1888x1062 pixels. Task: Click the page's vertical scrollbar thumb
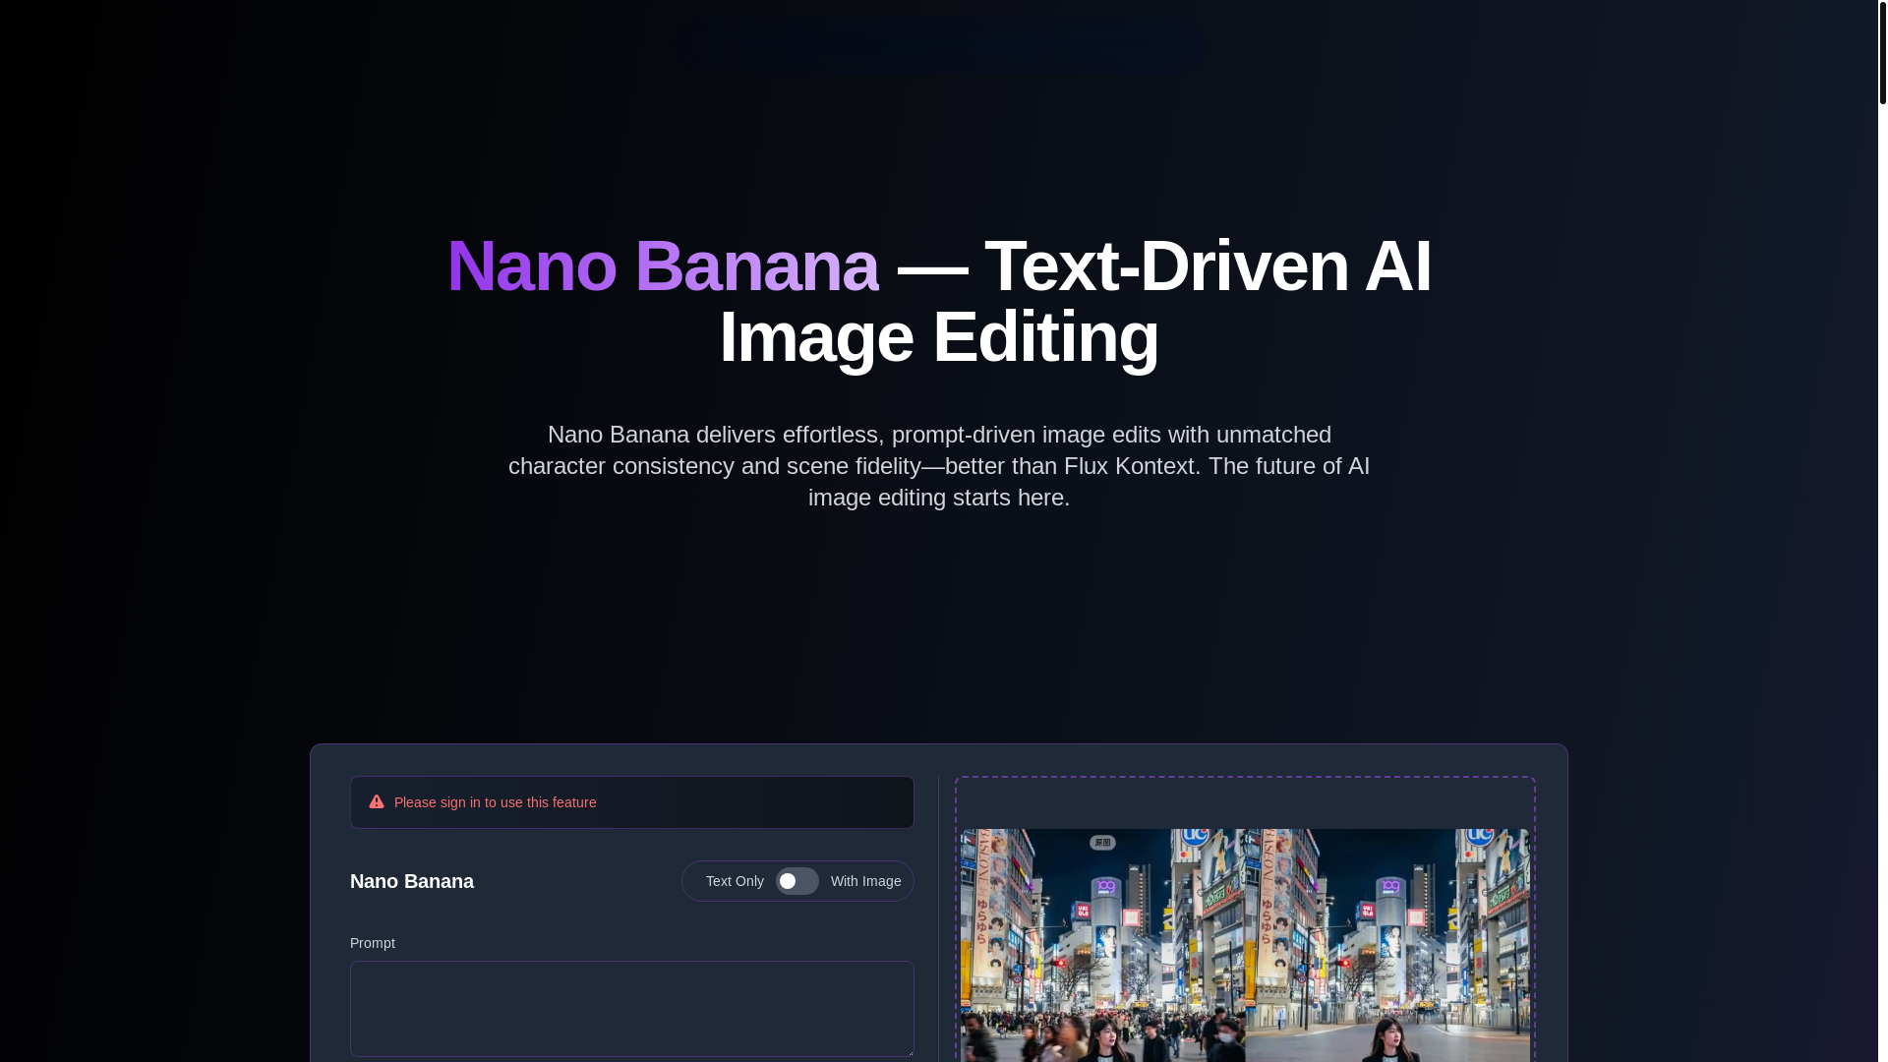(1882, 52)
